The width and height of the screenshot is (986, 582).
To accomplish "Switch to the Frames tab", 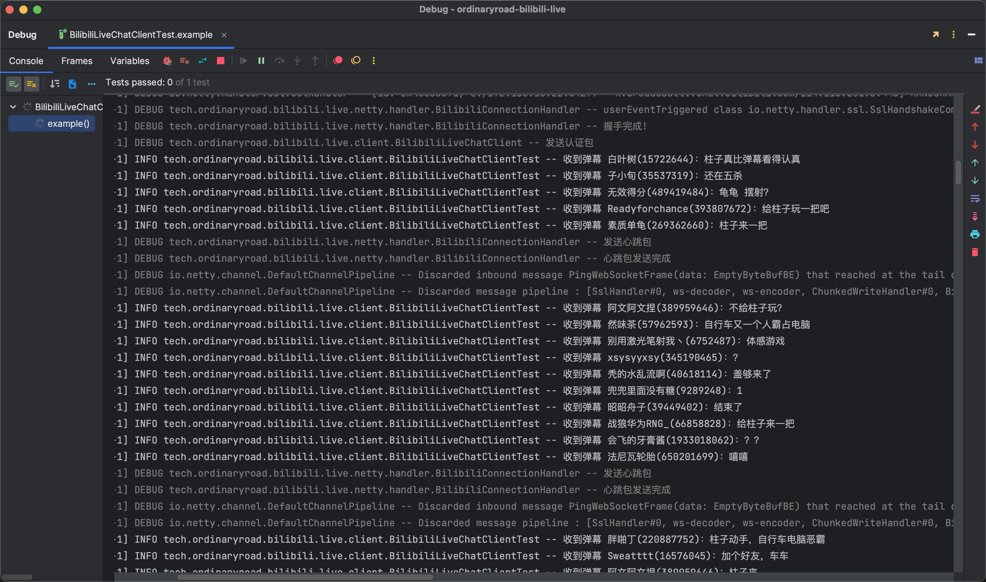I will [x=77, y=61].
